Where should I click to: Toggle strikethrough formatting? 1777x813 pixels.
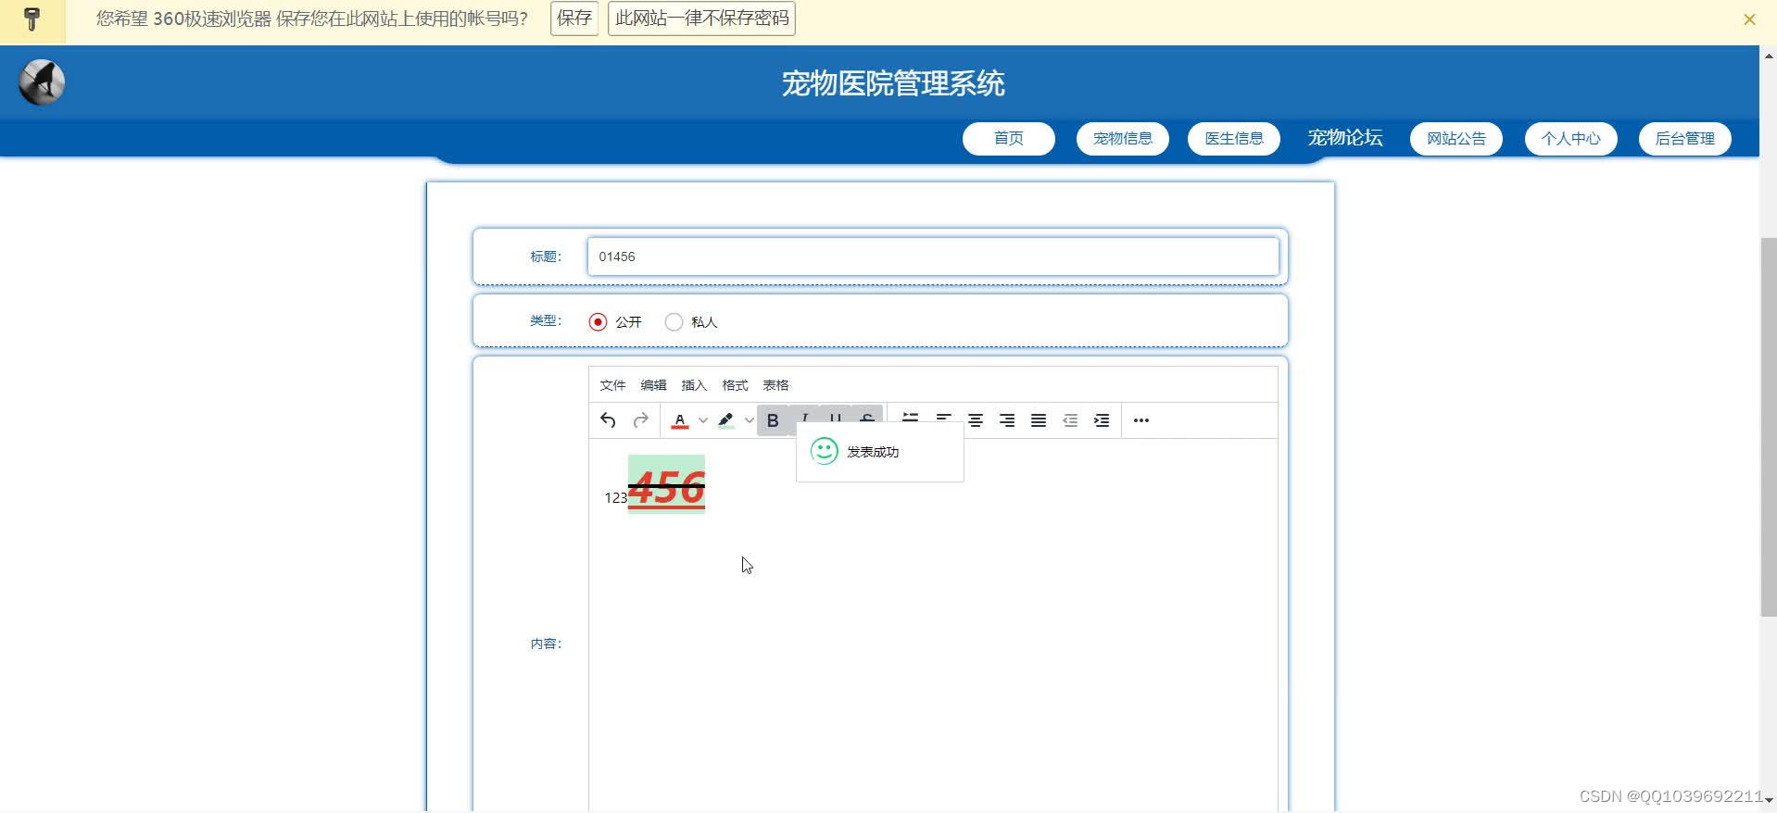(x=867, y=417)
